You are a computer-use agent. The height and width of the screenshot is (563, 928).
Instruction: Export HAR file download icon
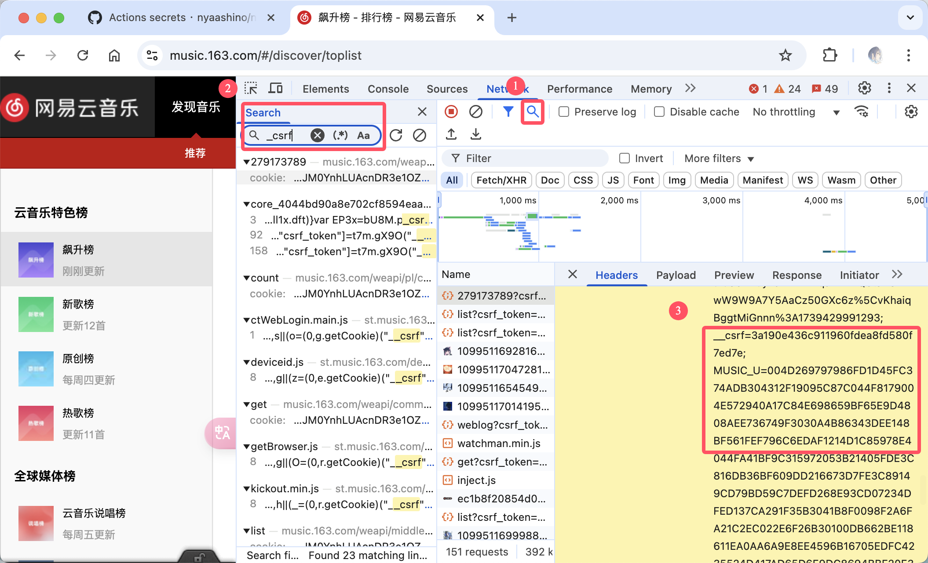[475, 134]
